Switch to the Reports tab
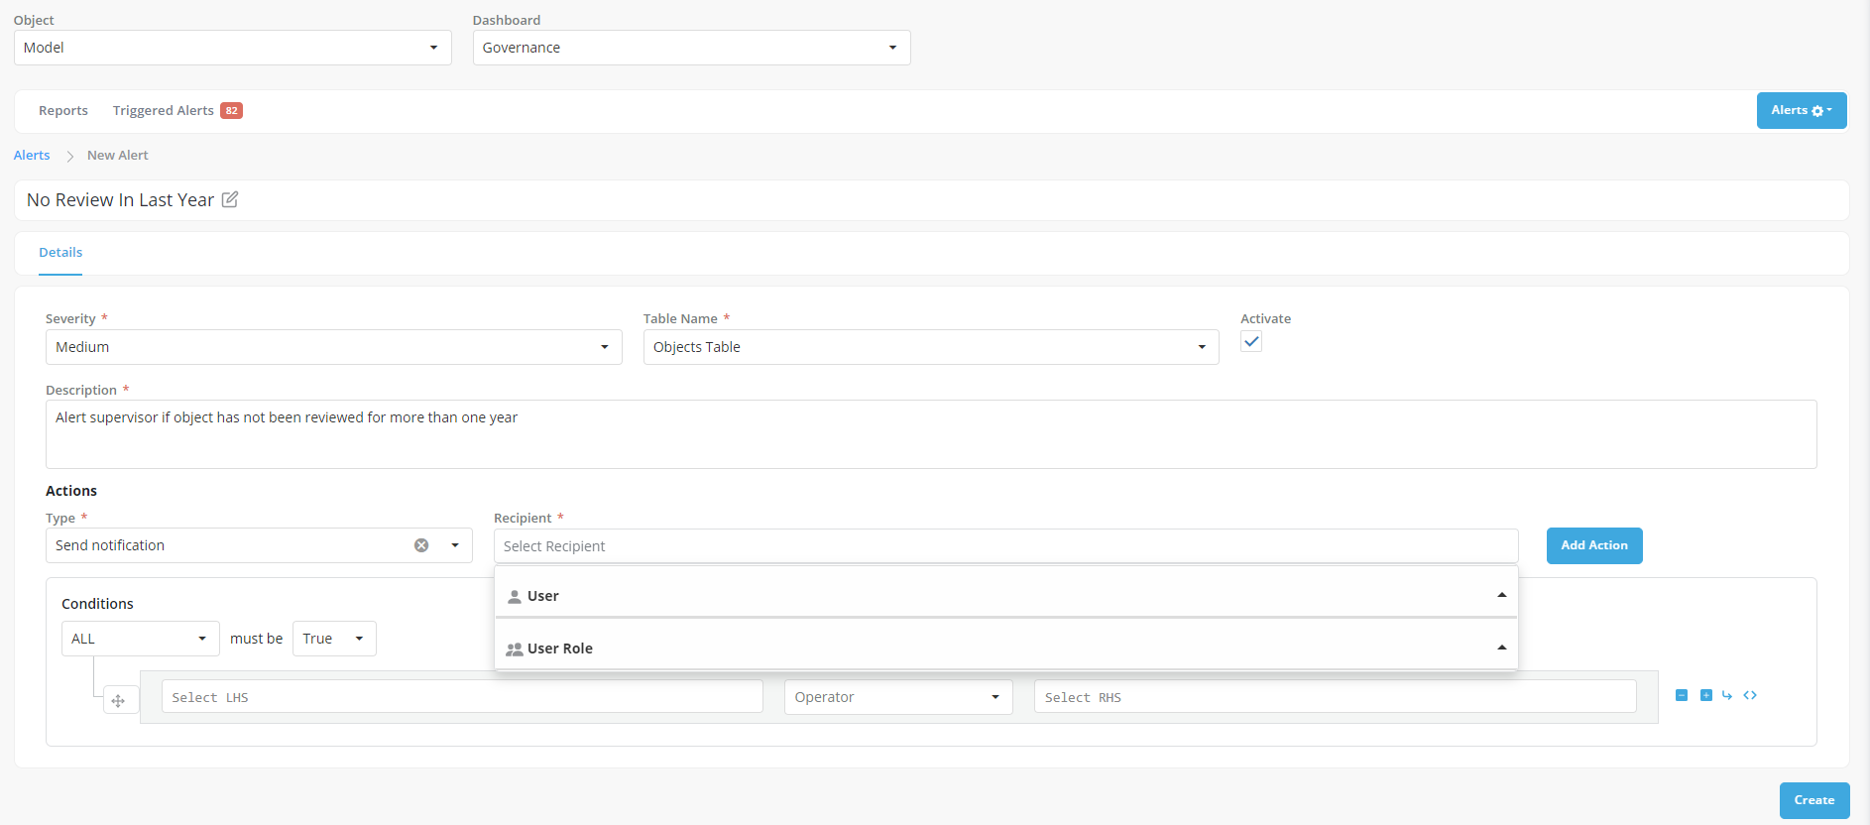The image size is (1870, 825). point(63,111)
